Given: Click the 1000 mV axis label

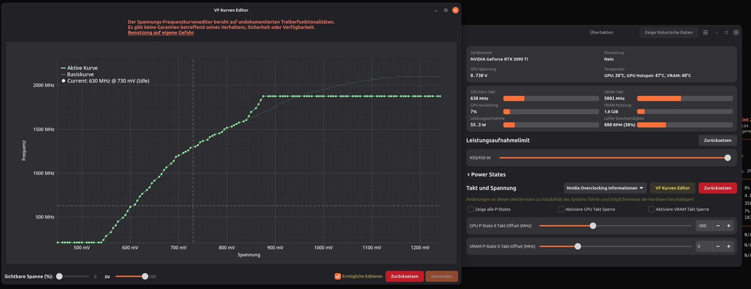Looking at the screenshot, I should click(x=323, y=248).
